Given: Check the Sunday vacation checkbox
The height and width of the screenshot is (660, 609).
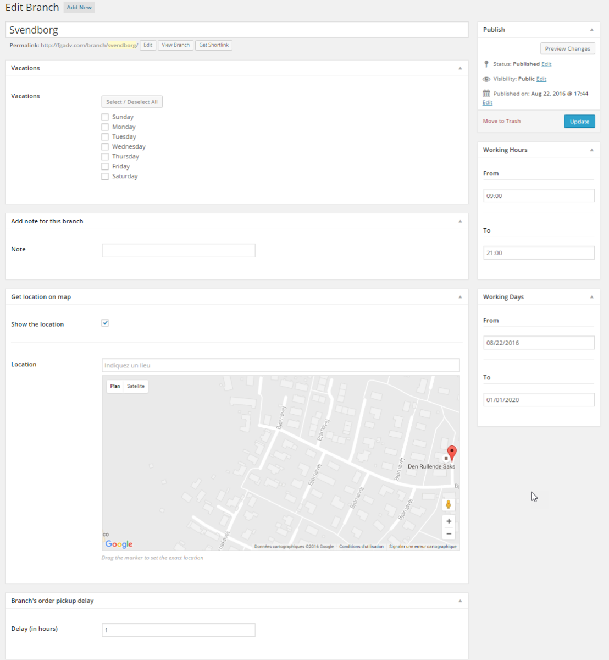Looking at the screenshot, I should point(105,117).
